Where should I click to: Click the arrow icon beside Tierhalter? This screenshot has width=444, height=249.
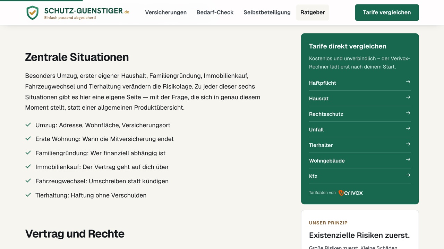[x=408, y=144]
